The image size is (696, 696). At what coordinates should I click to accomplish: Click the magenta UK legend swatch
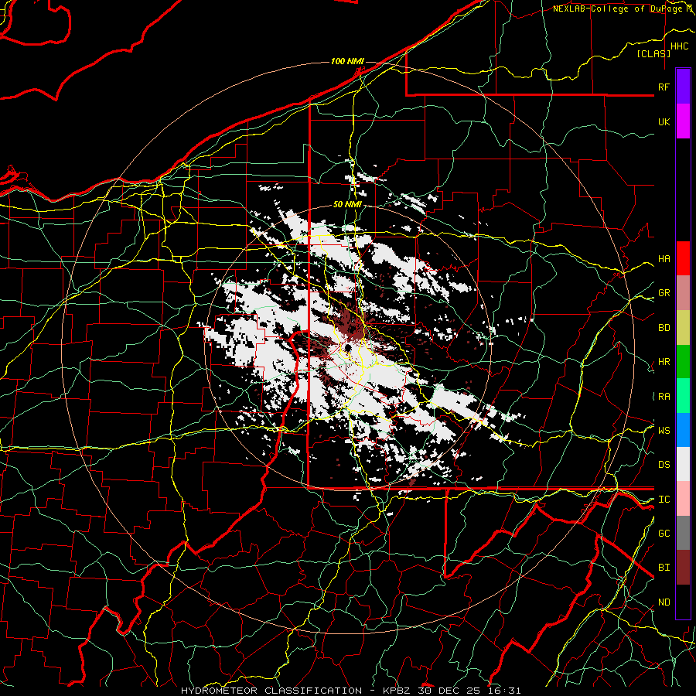click(x=683, y=121)
